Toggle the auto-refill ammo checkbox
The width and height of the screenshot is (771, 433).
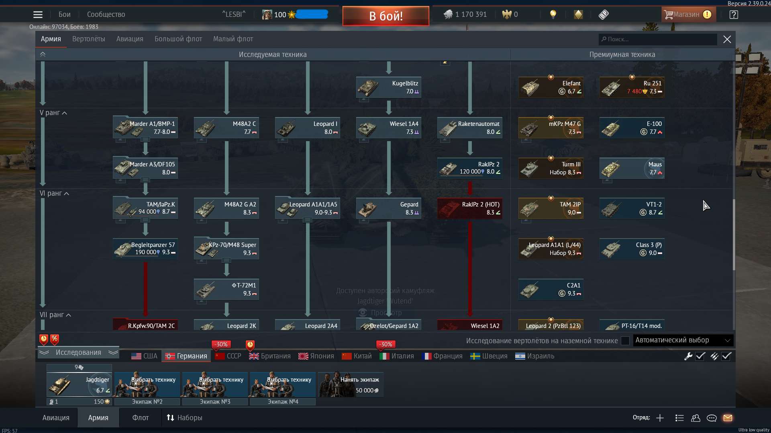coord(726,356)
